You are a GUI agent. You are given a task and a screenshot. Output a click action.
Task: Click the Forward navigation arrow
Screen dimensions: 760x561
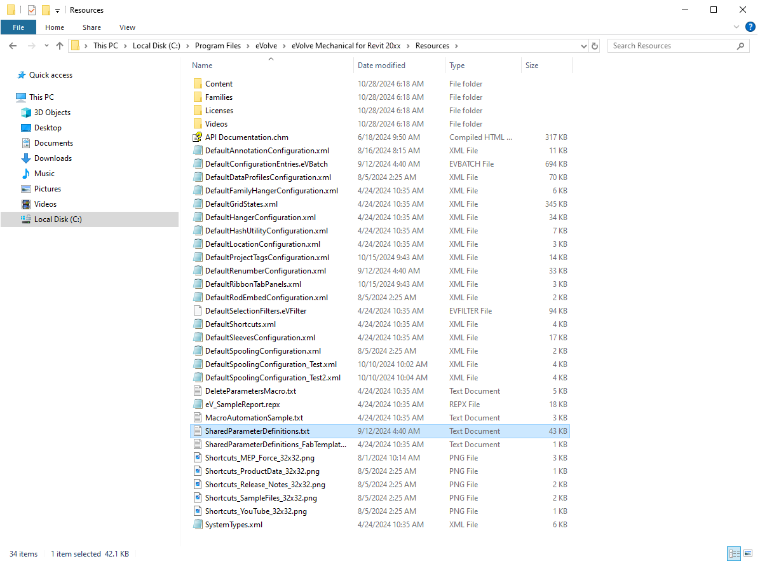pyautogui.click(x=32, y=46)
